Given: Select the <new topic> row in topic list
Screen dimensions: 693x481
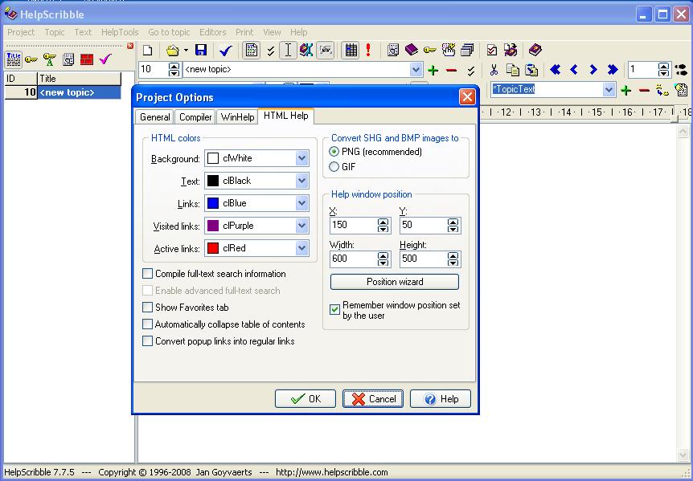Looking at the screenshot, I should [63, 92].
